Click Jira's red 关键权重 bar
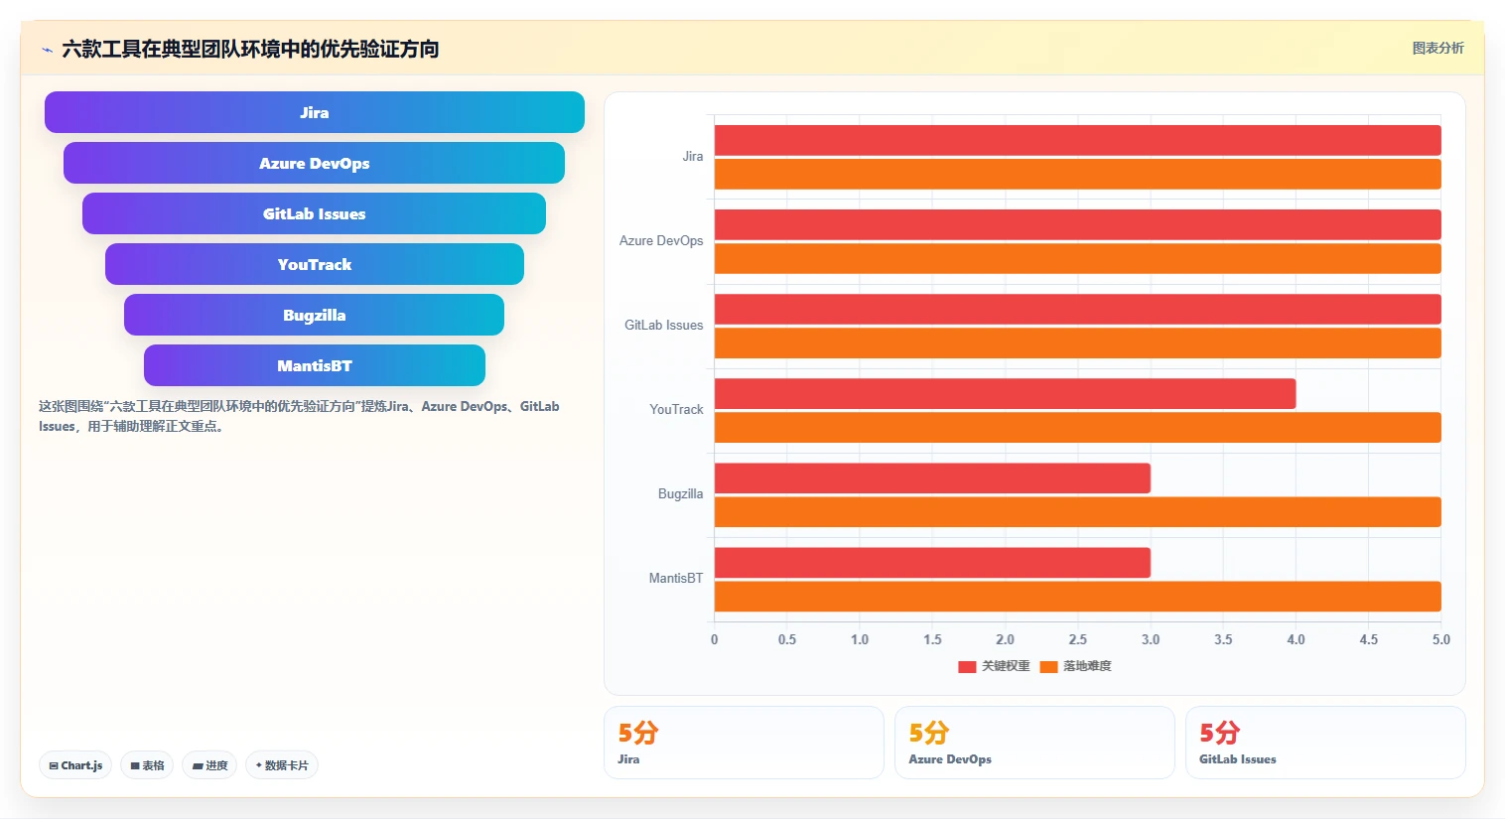 1077,140
